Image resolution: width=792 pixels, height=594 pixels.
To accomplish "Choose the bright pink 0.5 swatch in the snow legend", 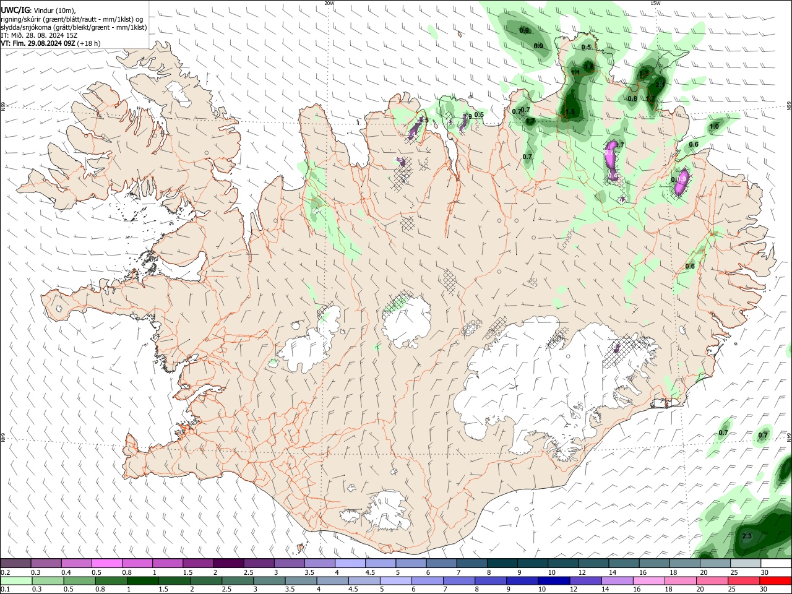I will pyautogui.click(x=107, y=563).
